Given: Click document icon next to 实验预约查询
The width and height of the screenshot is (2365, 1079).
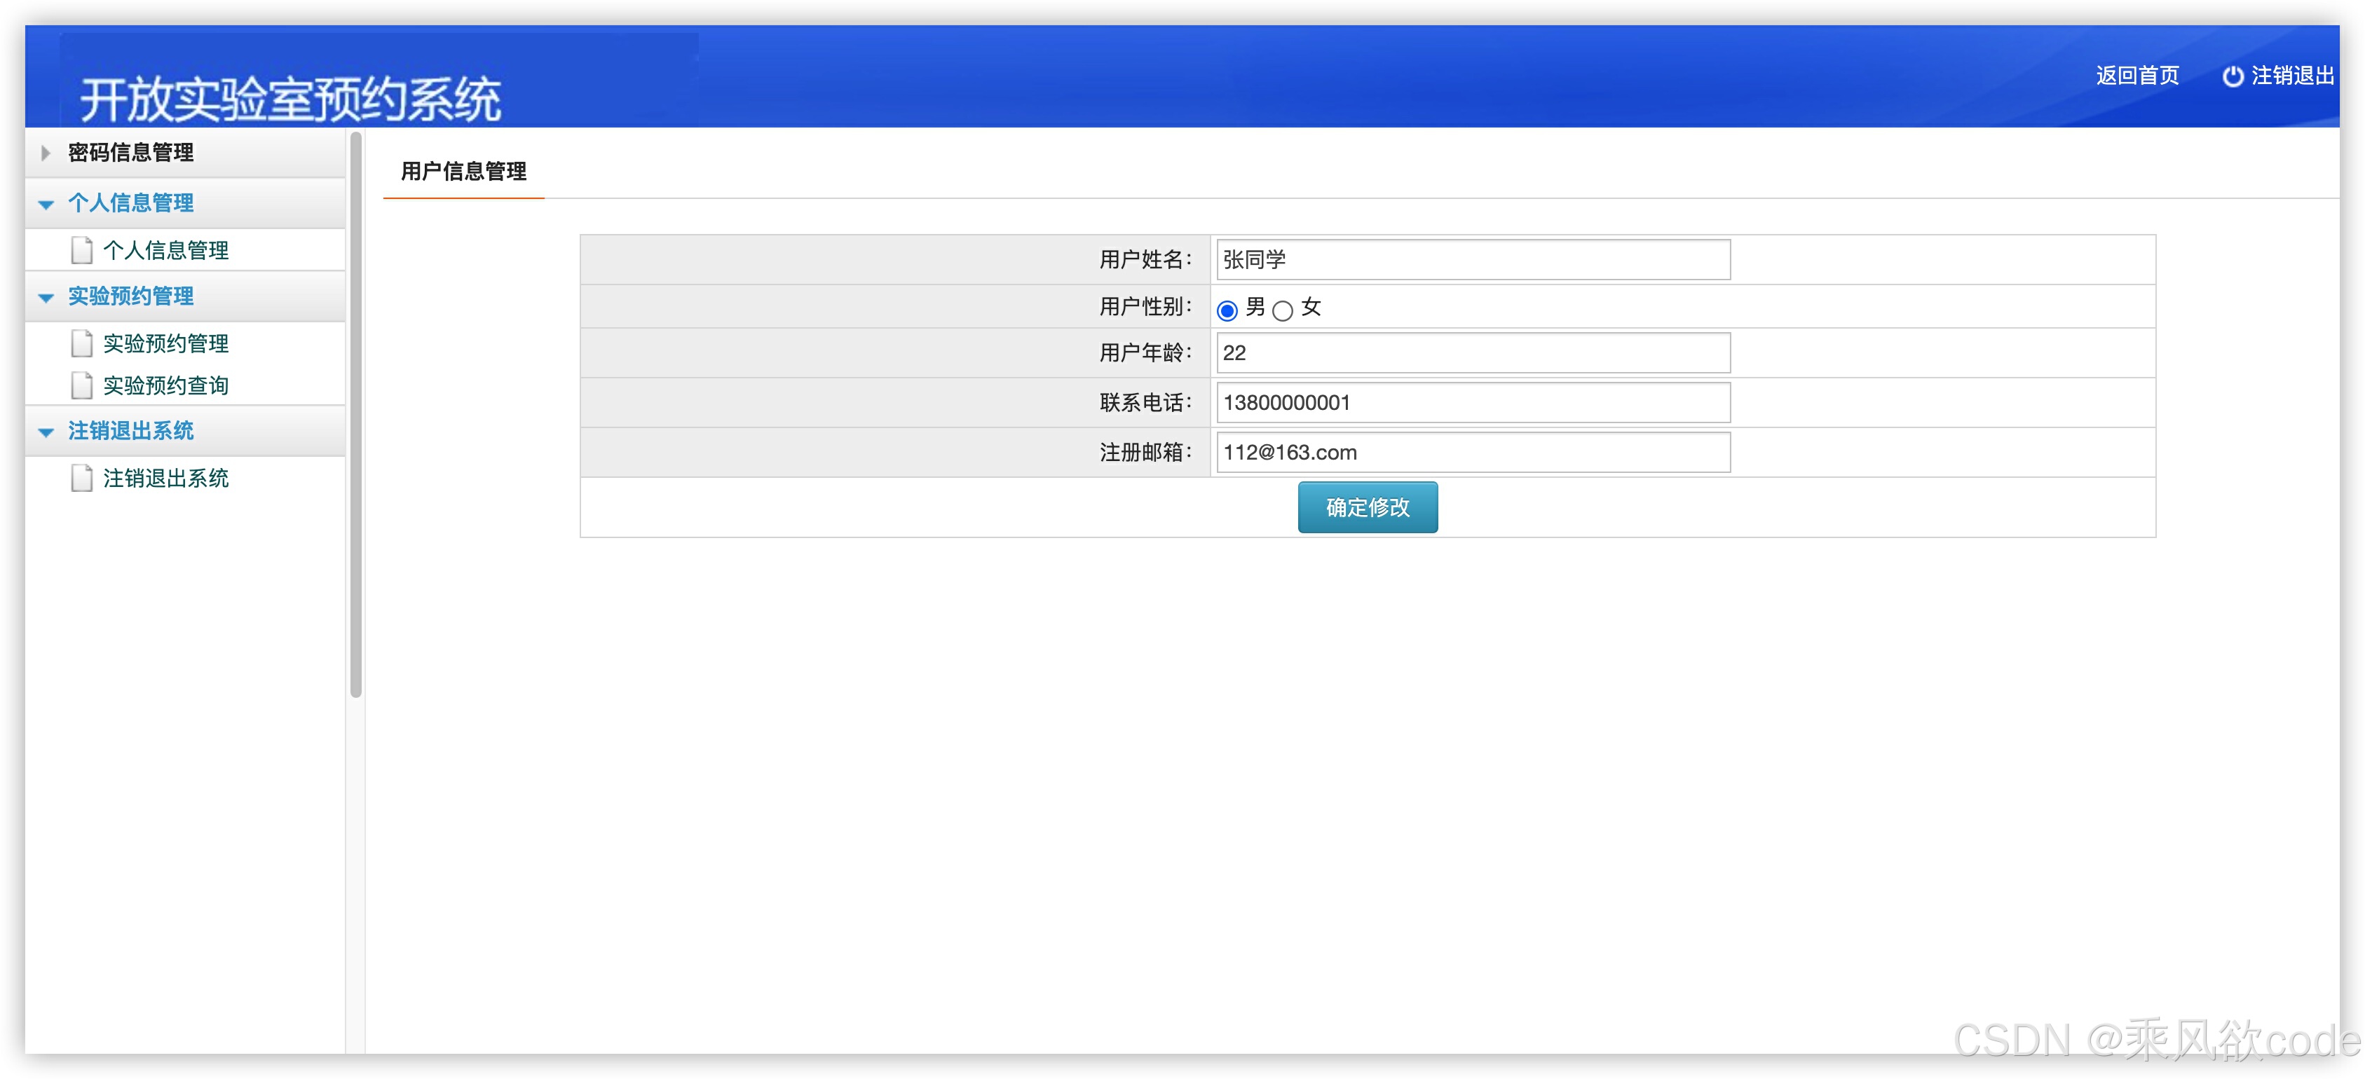Looking at the screenshot, I should (x=82, y=385).
